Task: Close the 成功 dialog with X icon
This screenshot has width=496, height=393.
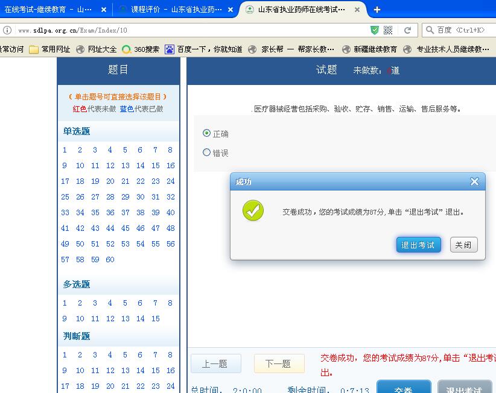Action: click(474, 181)
